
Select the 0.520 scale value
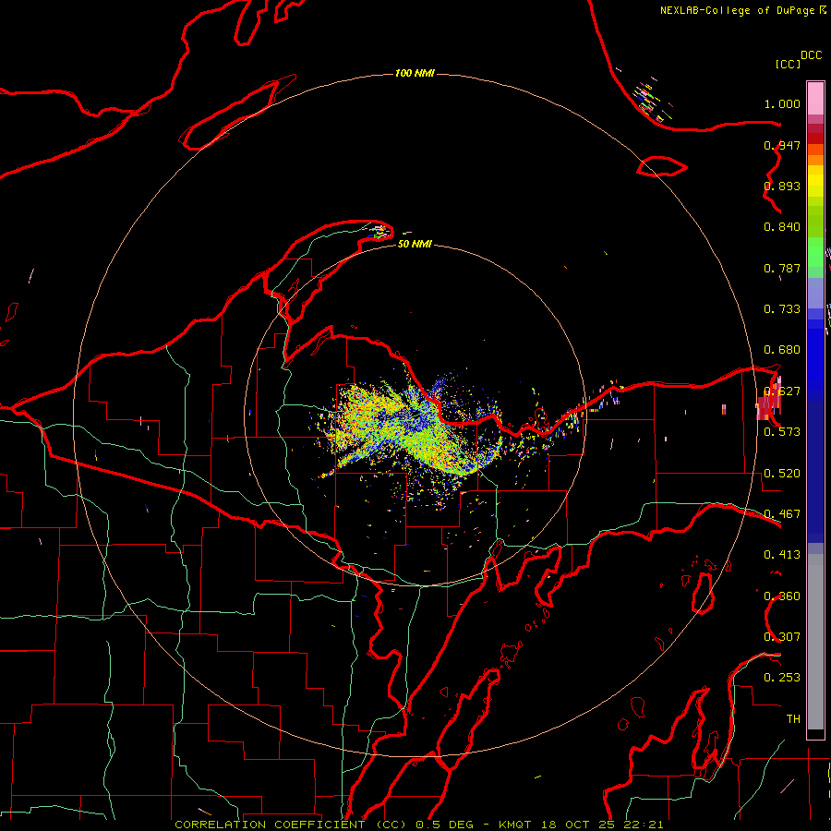782,473
